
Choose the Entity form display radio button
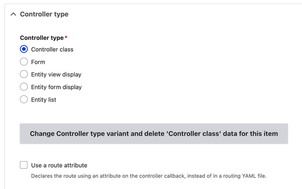click(24, 87)
